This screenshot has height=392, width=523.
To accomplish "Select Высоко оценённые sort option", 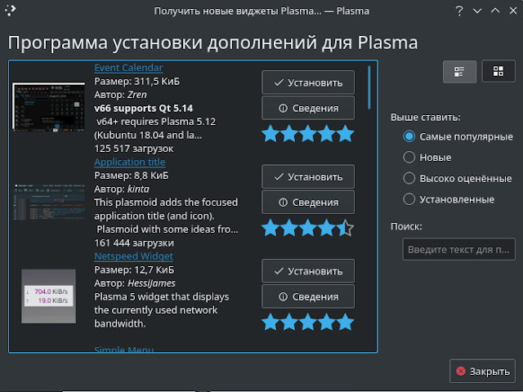I will [x=458, y=178].
